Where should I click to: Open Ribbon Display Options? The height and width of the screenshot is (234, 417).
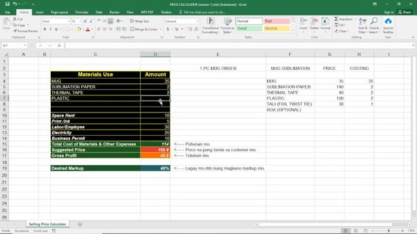(375, 4)
